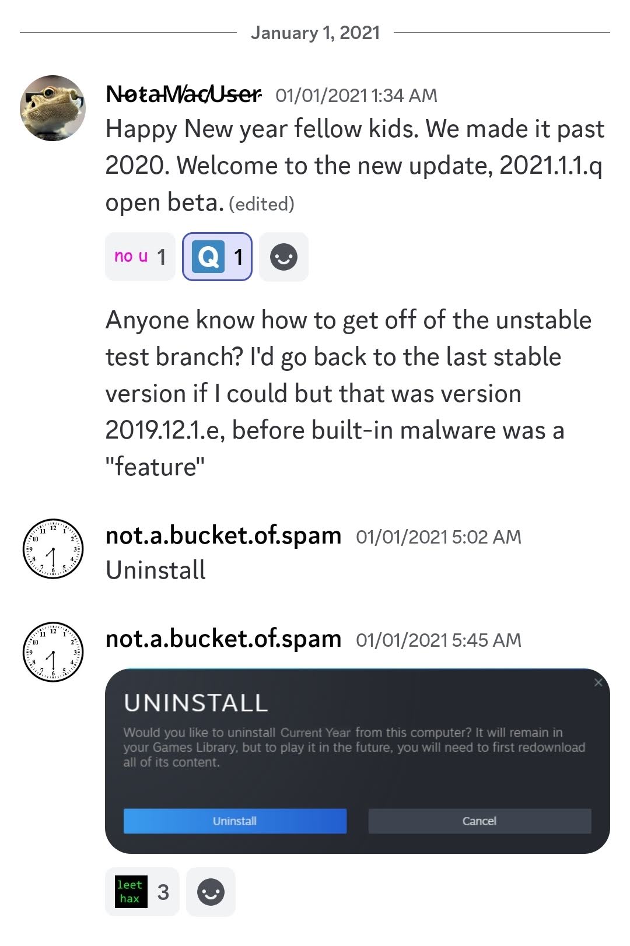Open NotaMacUser's lizard avatar
Screen dimensions: 630x946
(x=53, y=108)
